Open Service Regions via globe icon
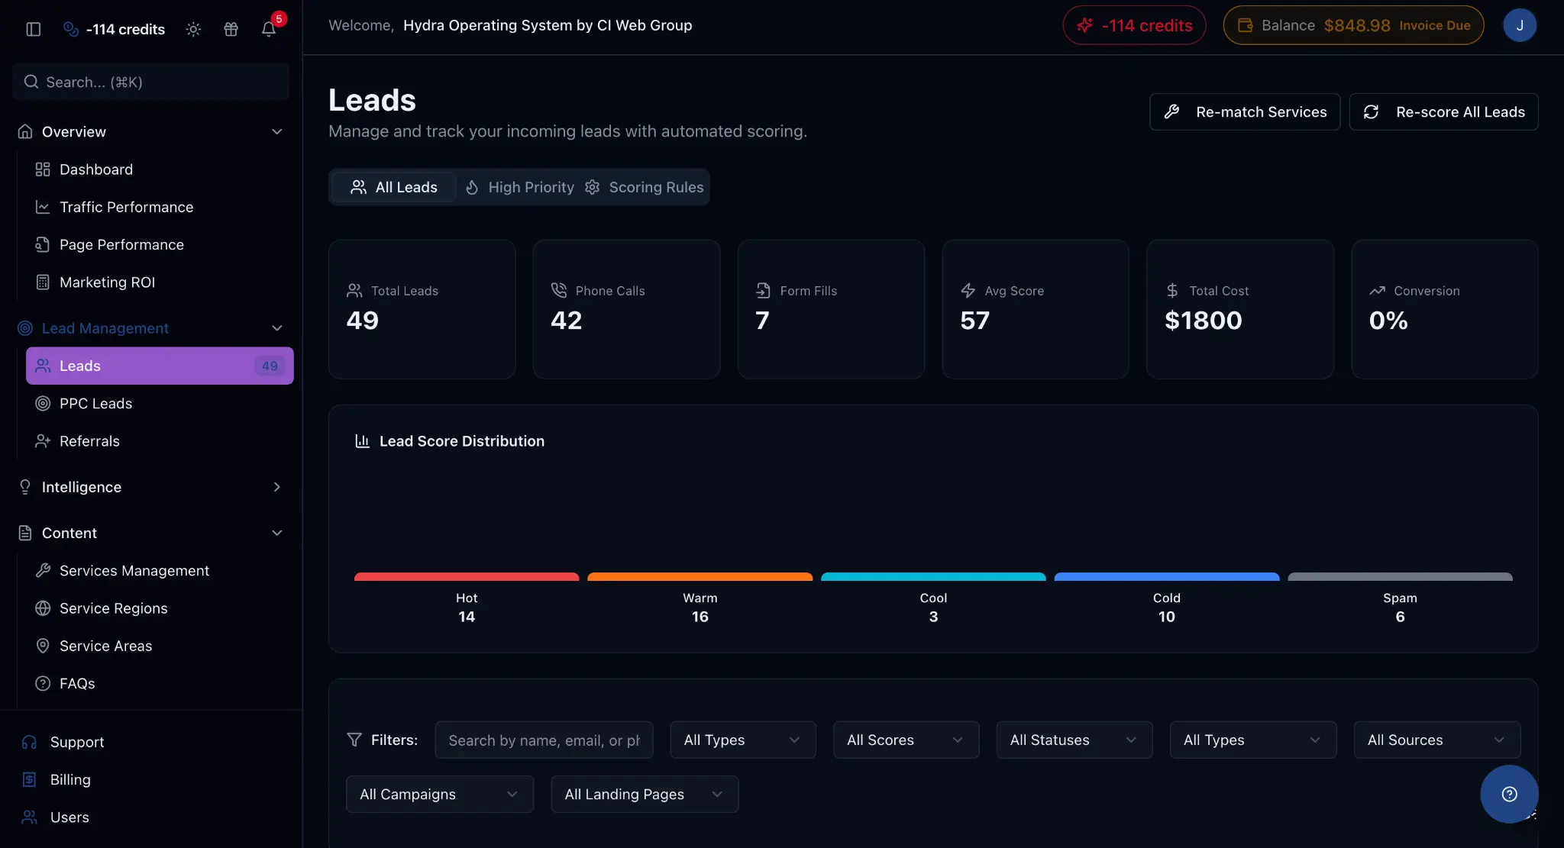This screenshot has width=1564, height=848. pyautogui.click(x=44, y=608)
